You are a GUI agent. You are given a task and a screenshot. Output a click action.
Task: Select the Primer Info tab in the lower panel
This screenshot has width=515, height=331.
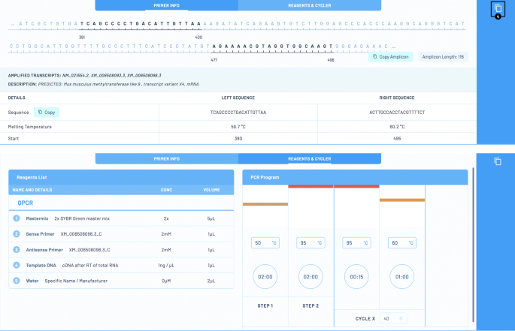pos(166,158)
